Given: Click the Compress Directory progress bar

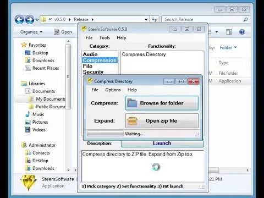Looking at the screenshot, I should point(105,134).
